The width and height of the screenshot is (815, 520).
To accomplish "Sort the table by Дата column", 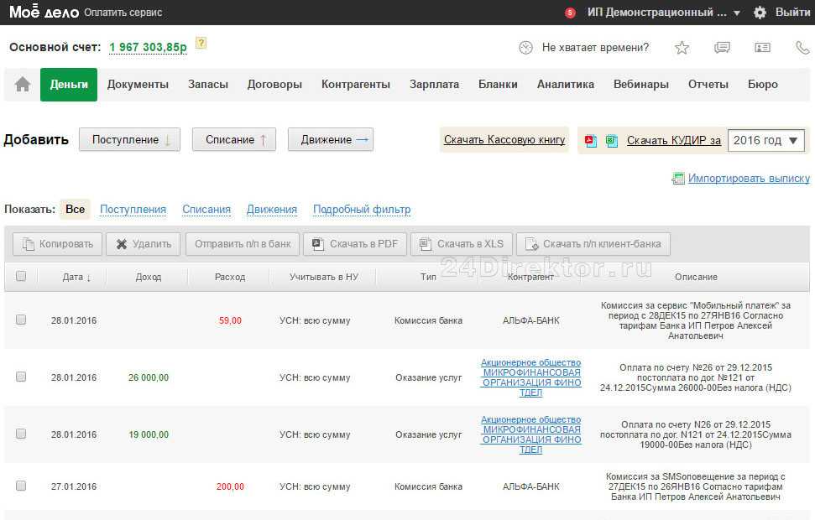I will click(x=76, y=277).
